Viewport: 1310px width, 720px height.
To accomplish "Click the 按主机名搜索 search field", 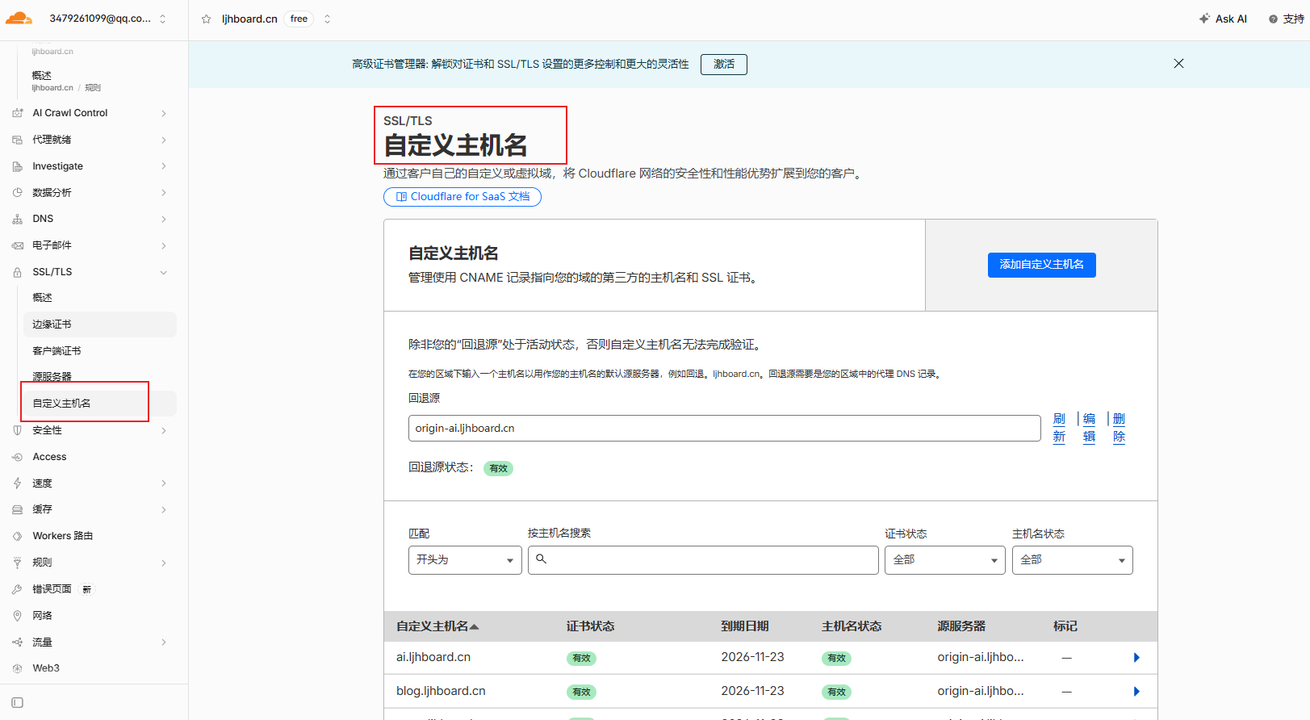I will tap(703, 560).
